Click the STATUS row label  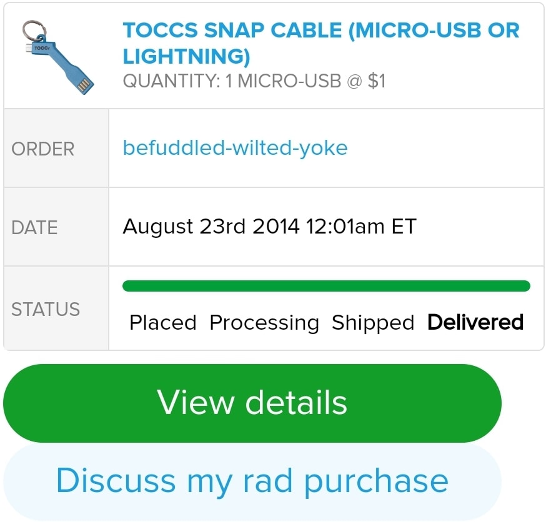click(46, 309)
